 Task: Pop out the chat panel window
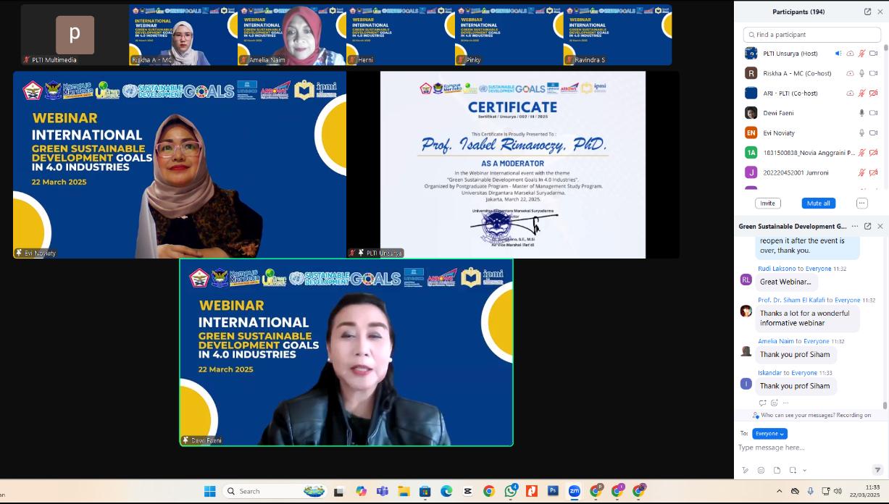coord(867,226)
